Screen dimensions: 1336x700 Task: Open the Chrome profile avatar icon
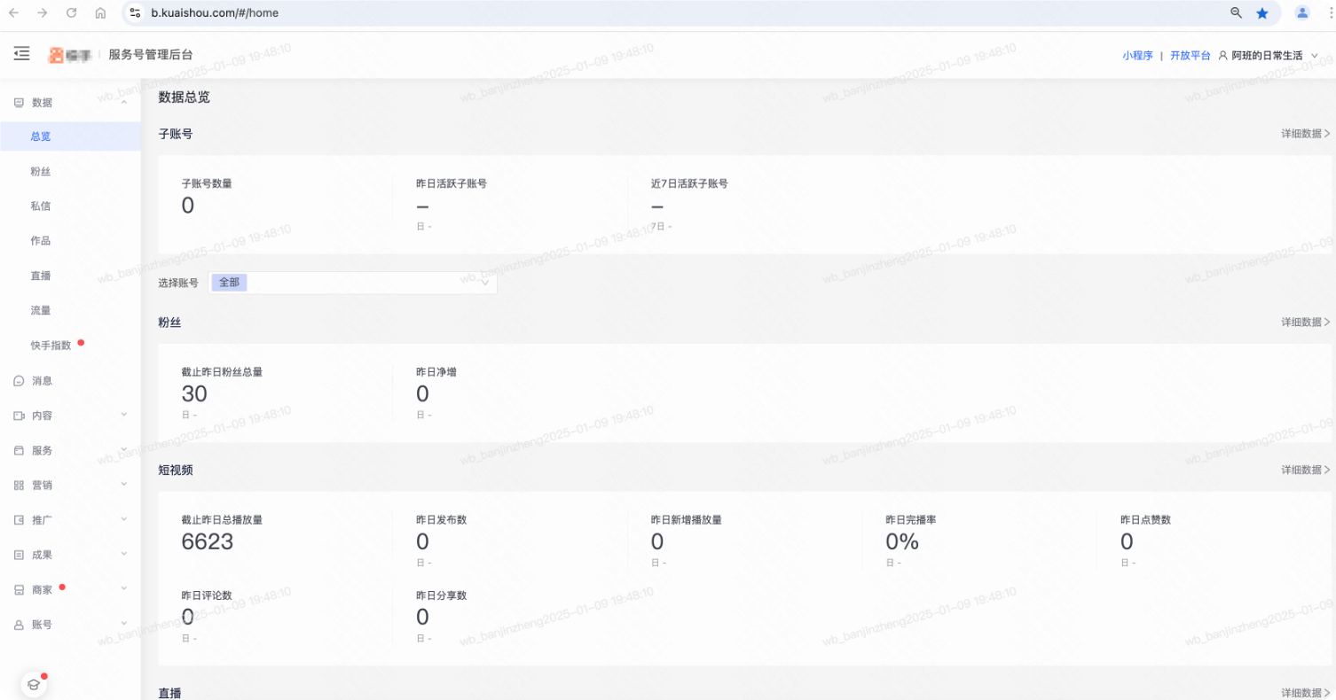click(x=1302, y=13)
